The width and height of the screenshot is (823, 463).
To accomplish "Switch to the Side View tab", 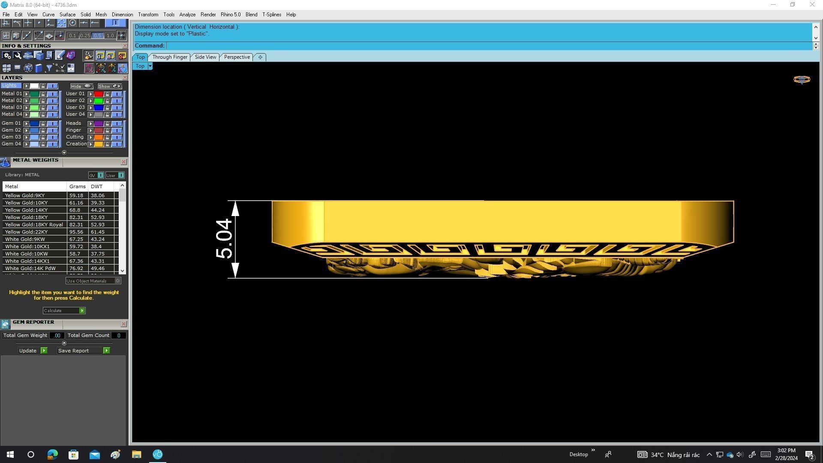I will click(x=205, y=57).
